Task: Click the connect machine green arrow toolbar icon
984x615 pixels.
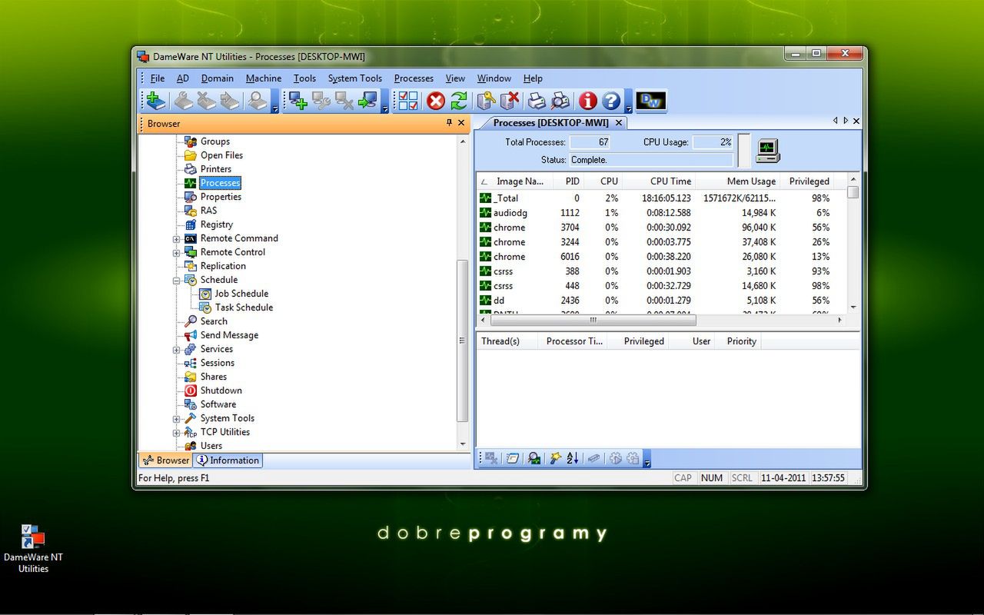Action: point(368,101)
